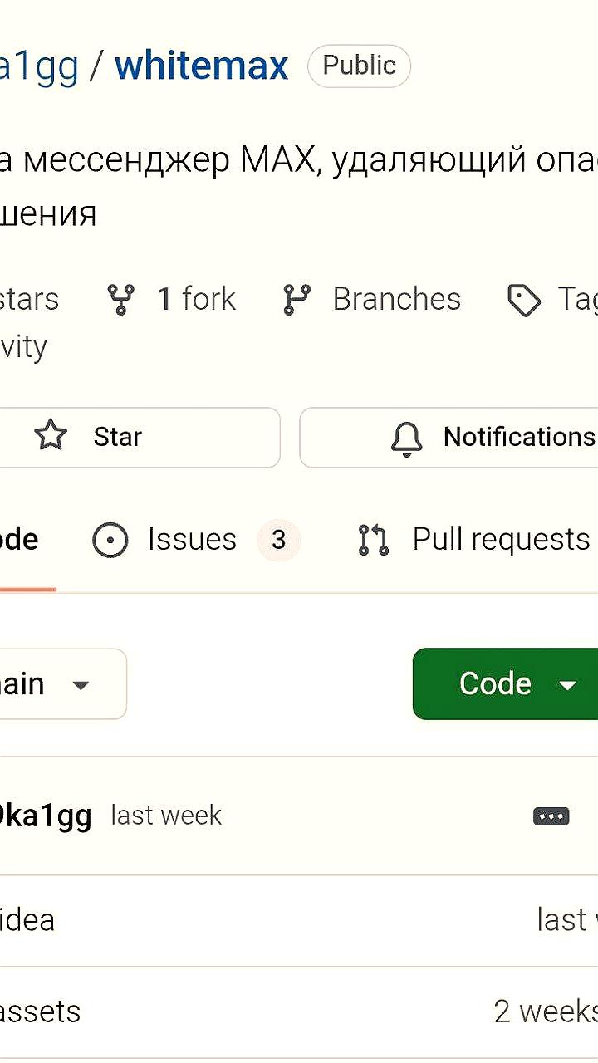Open the Notifications settings button
The height and width of the screenshot is (1063, 598).
[448, 438]
